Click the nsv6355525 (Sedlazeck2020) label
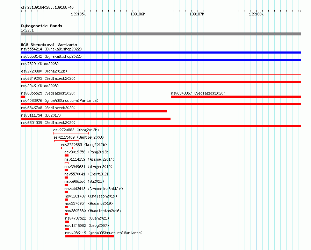 click(x=48, y=93)
